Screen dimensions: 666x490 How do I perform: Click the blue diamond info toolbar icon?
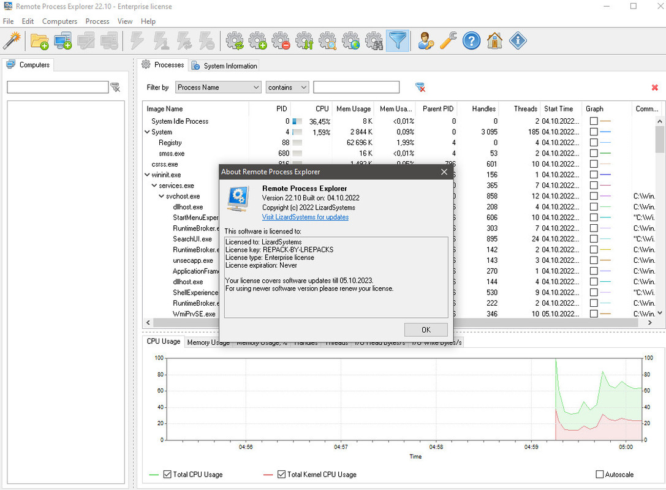518,41
